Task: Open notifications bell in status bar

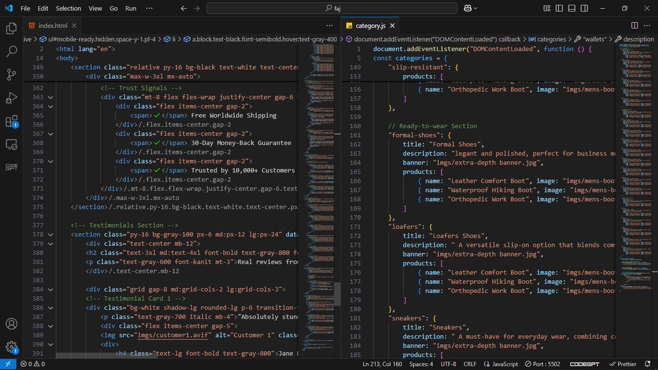Action: tap(647, 364)
